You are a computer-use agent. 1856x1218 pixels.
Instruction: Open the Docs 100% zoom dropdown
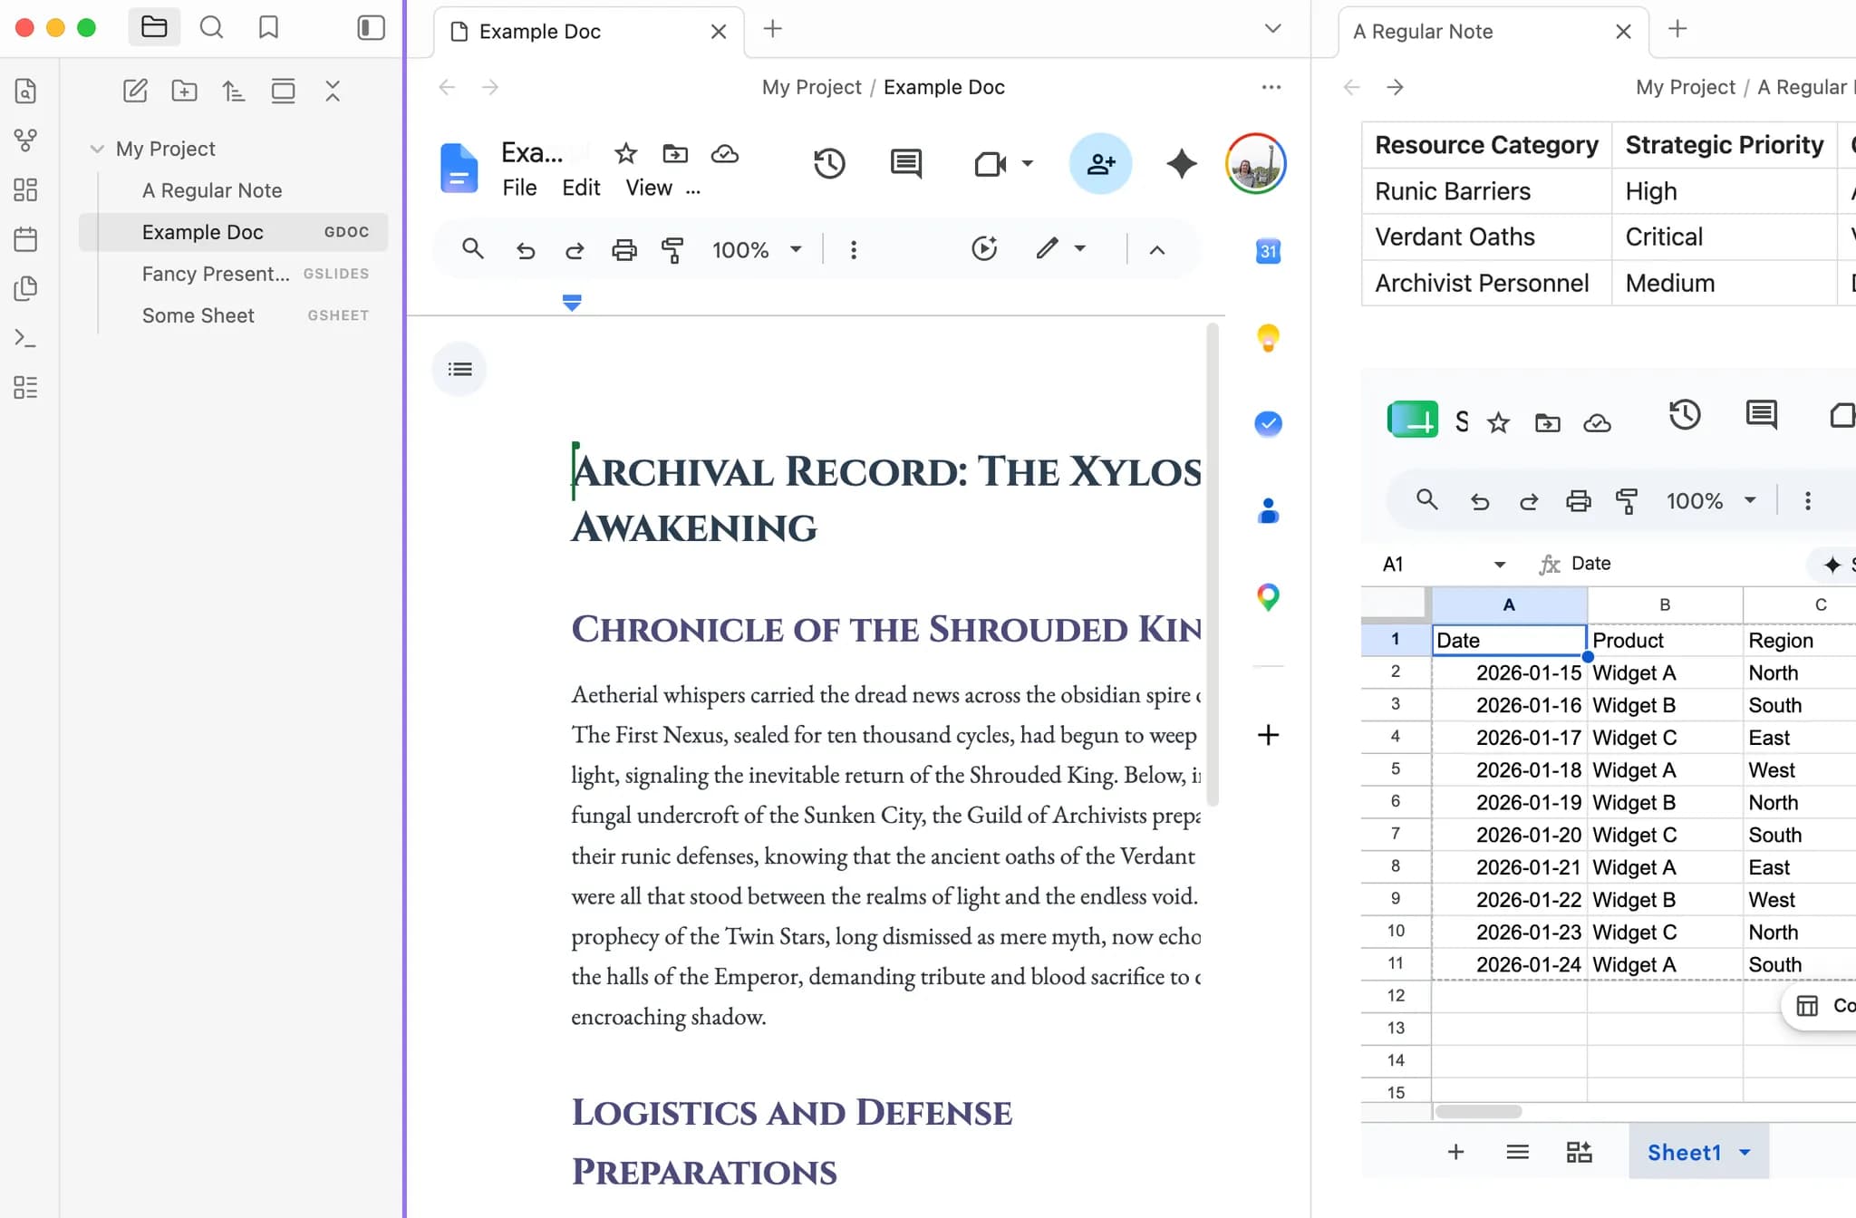(x=757, y=250)
